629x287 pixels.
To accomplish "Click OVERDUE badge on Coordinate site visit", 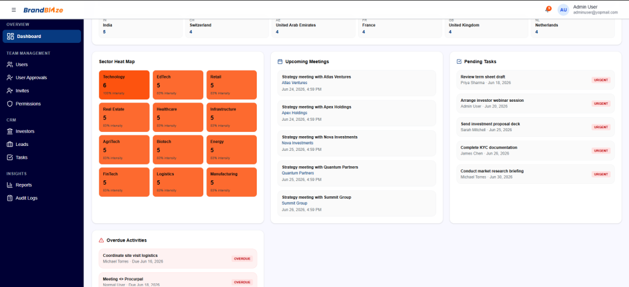I will [242, 259].
